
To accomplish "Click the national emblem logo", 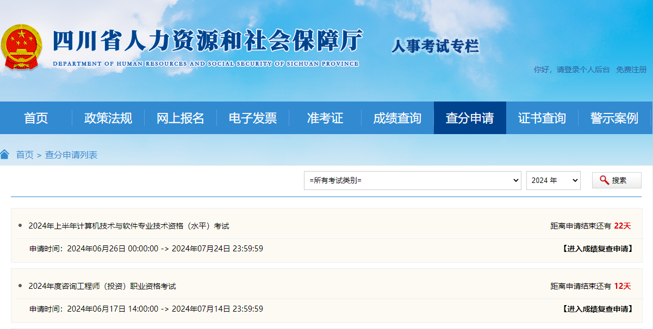I will [x=21, y=47].
